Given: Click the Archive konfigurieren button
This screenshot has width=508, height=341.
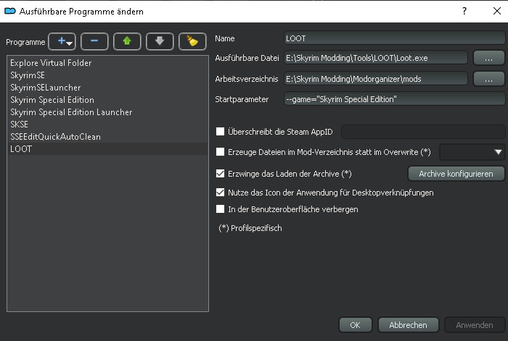Looking at the screenshot, I should [x=456, y=173].
